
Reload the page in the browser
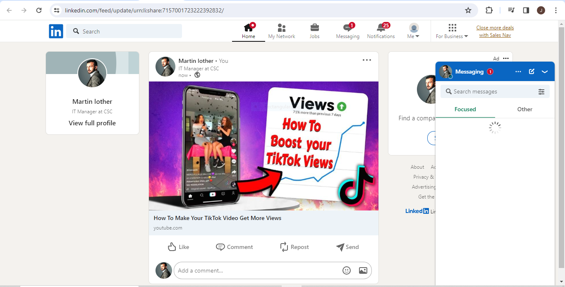[39, 10]
